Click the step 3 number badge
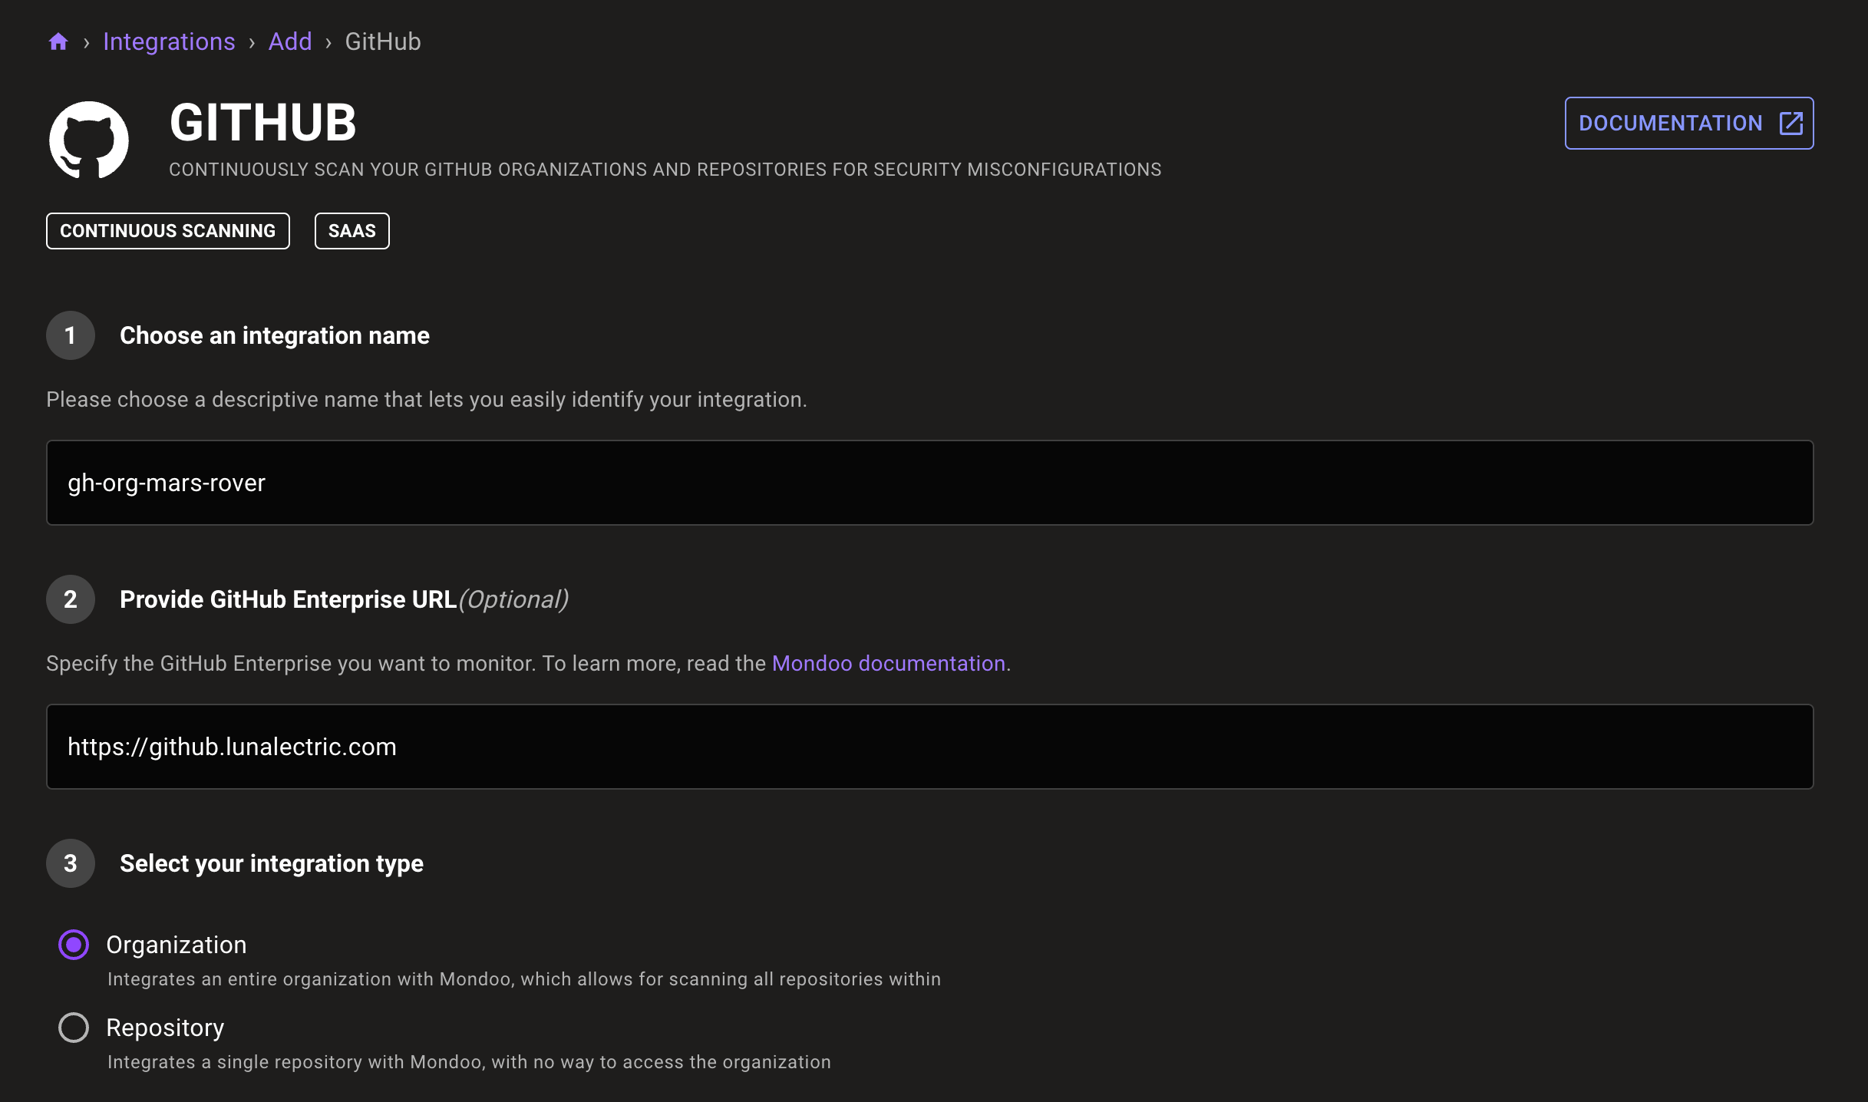 pyautogui.click(x=71, y=863)
